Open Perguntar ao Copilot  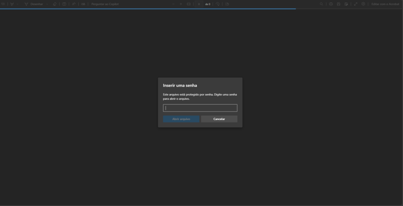[x=105, y=4]
